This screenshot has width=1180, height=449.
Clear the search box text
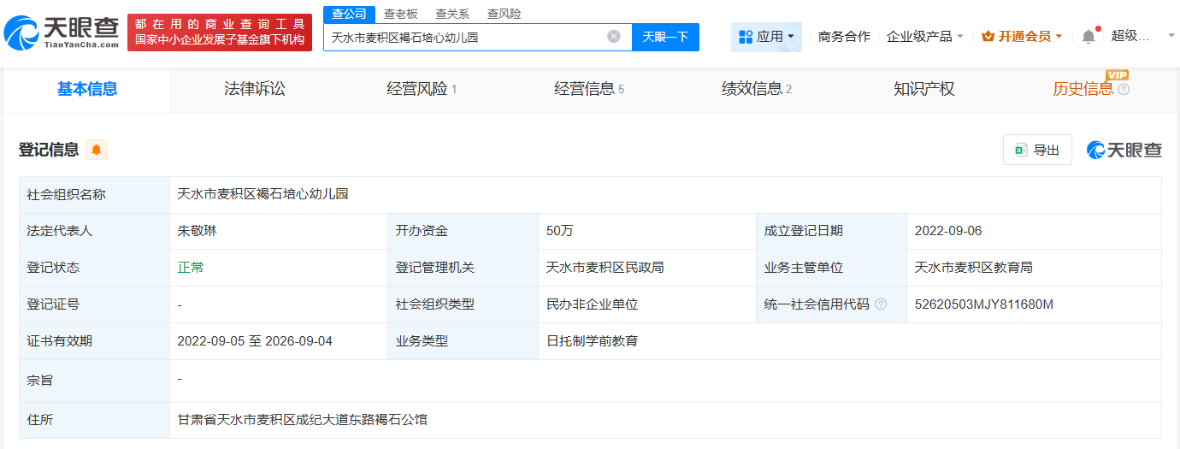[614, 37]
